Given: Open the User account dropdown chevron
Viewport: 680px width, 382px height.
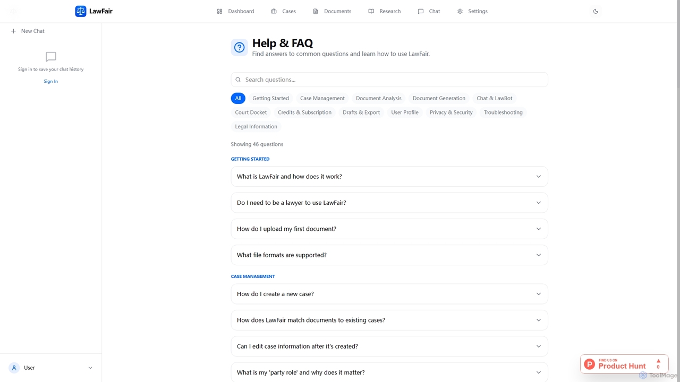Looking at the screenshot, I should pos(90,368).
